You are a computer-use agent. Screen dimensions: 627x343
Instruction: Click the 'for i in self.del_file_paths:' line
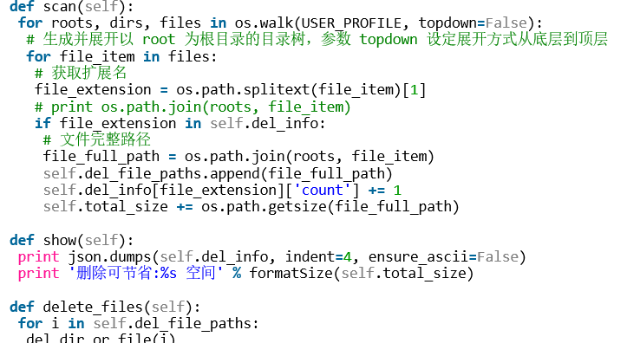click(x=139, y=323)
